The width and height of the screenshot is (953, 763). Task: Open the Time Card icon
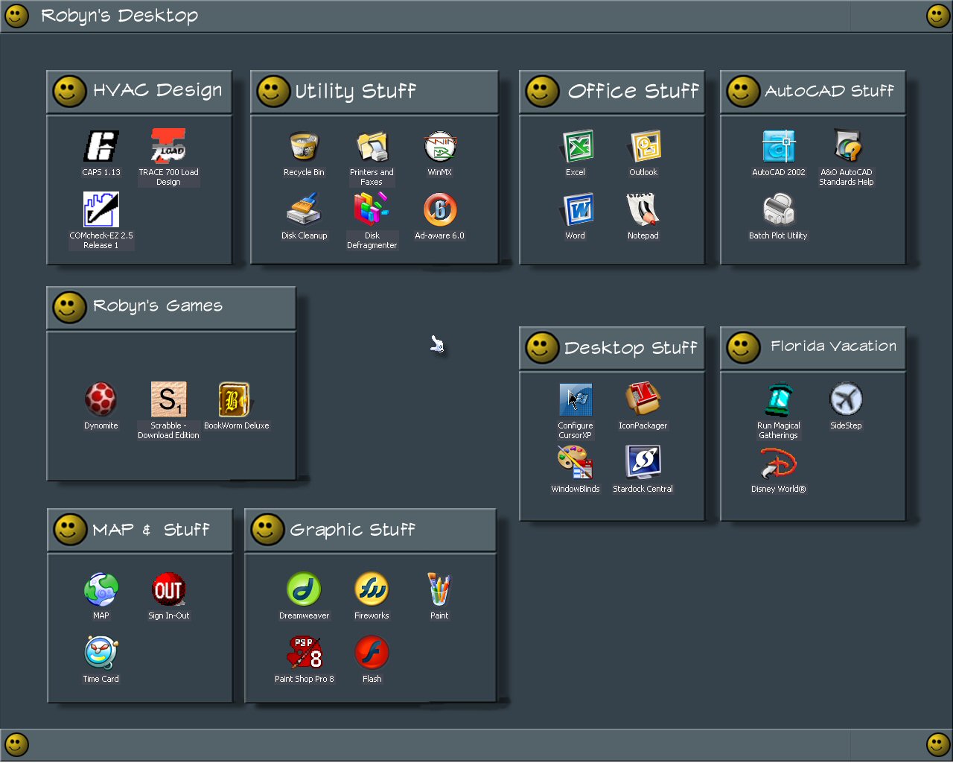tap(101, 653)
